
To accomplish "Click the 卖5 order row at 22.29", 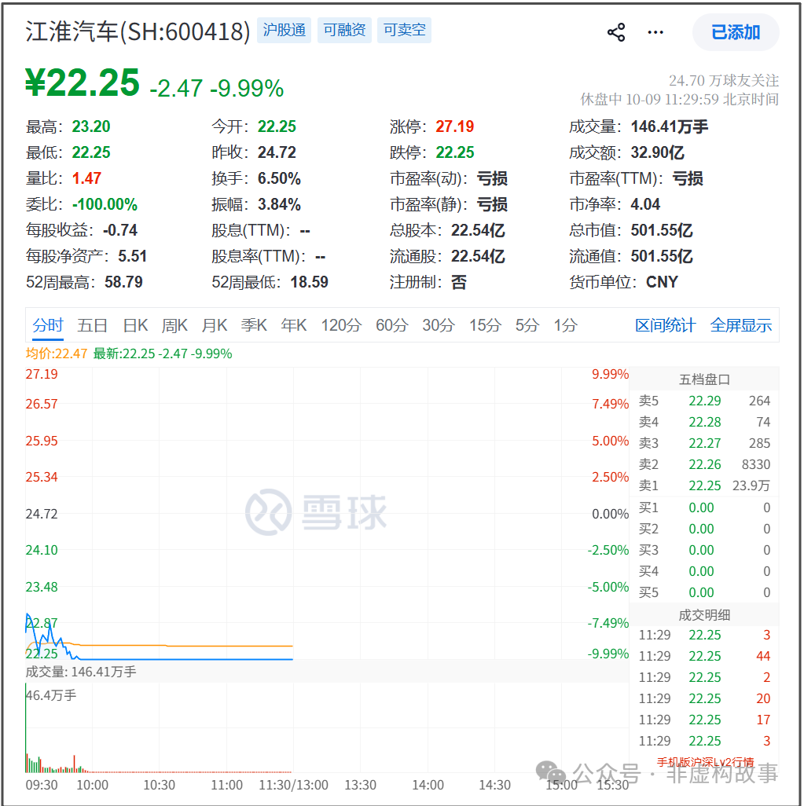I will tap(704, 401).
